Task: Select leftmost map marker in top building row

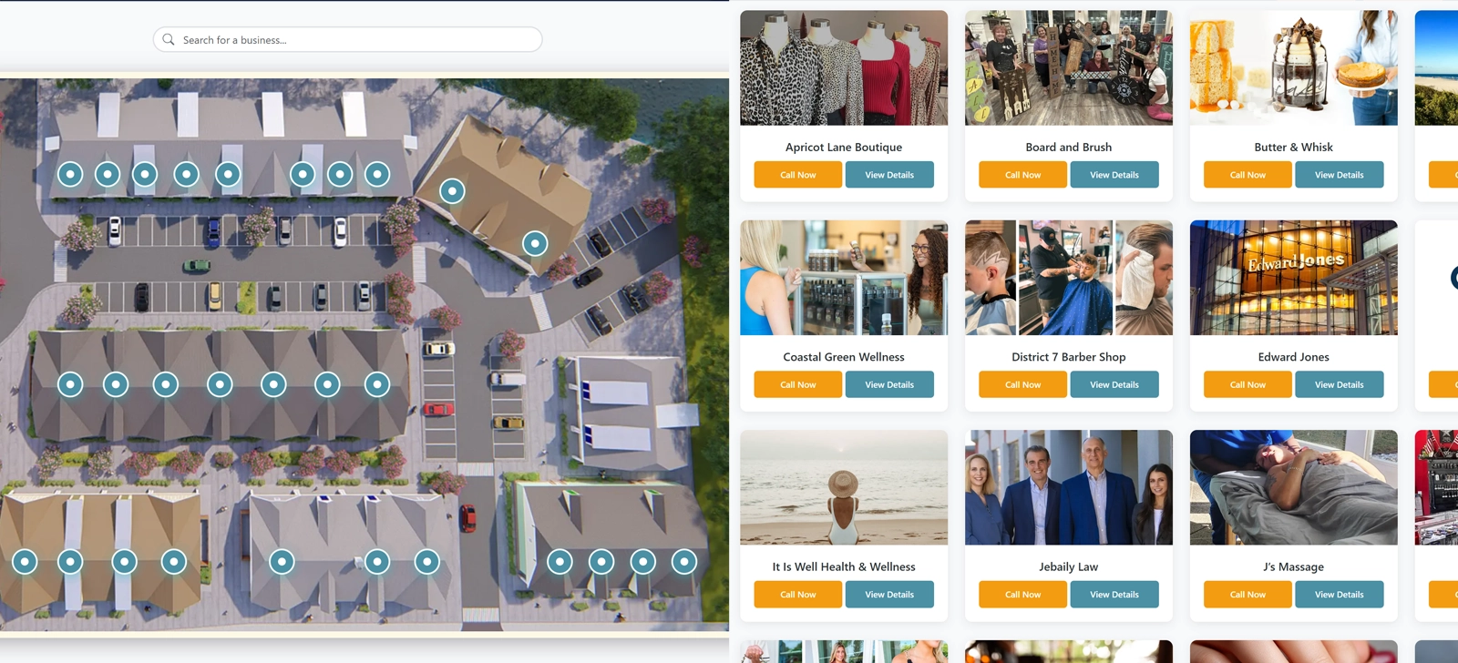Action: (70, 174)
